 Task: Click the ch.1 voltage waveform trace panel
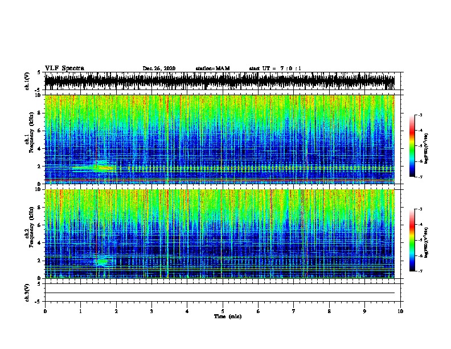click(222, 81)
